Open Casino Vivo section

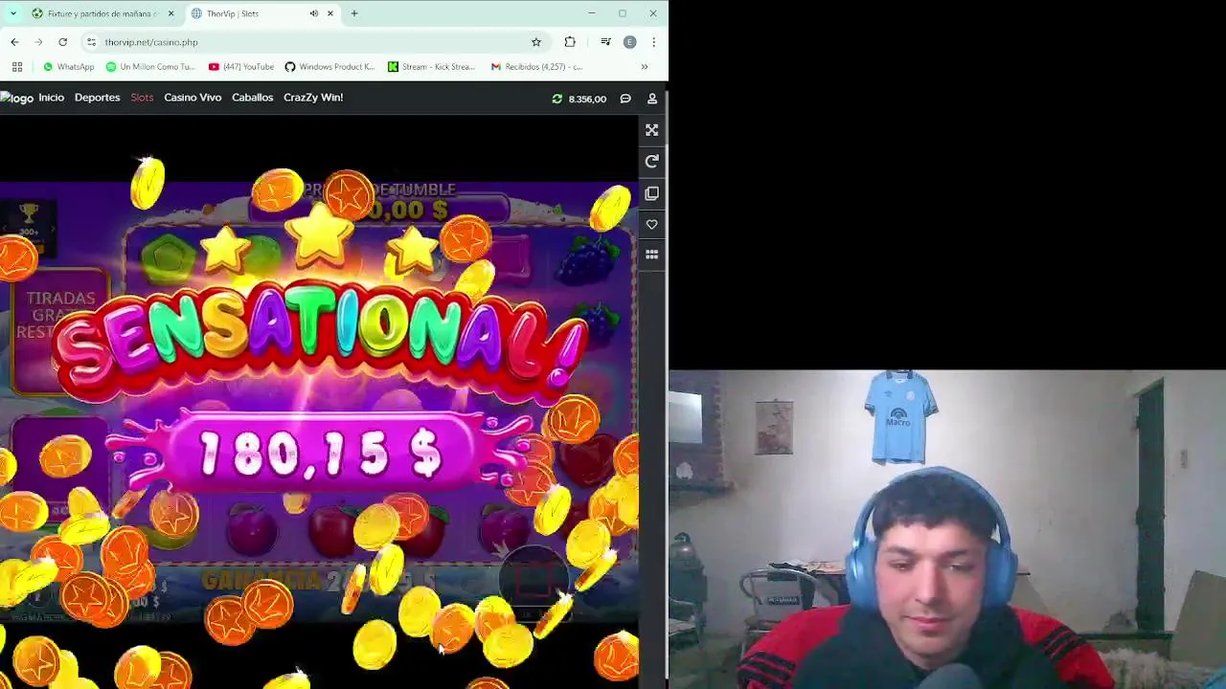click(x=193, y=98)
